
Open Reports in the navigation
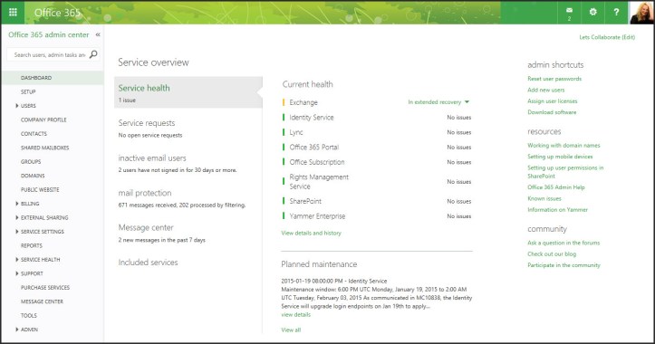pyautogui.click(x=32, y=245)
